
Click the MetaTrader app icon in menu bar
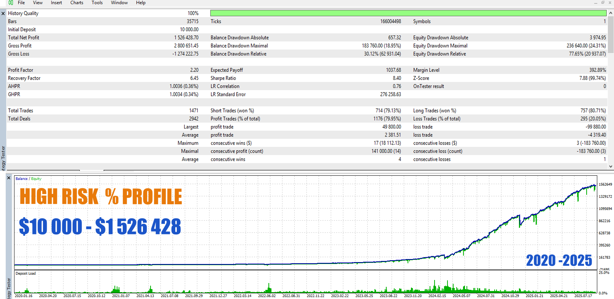point(11,3)
